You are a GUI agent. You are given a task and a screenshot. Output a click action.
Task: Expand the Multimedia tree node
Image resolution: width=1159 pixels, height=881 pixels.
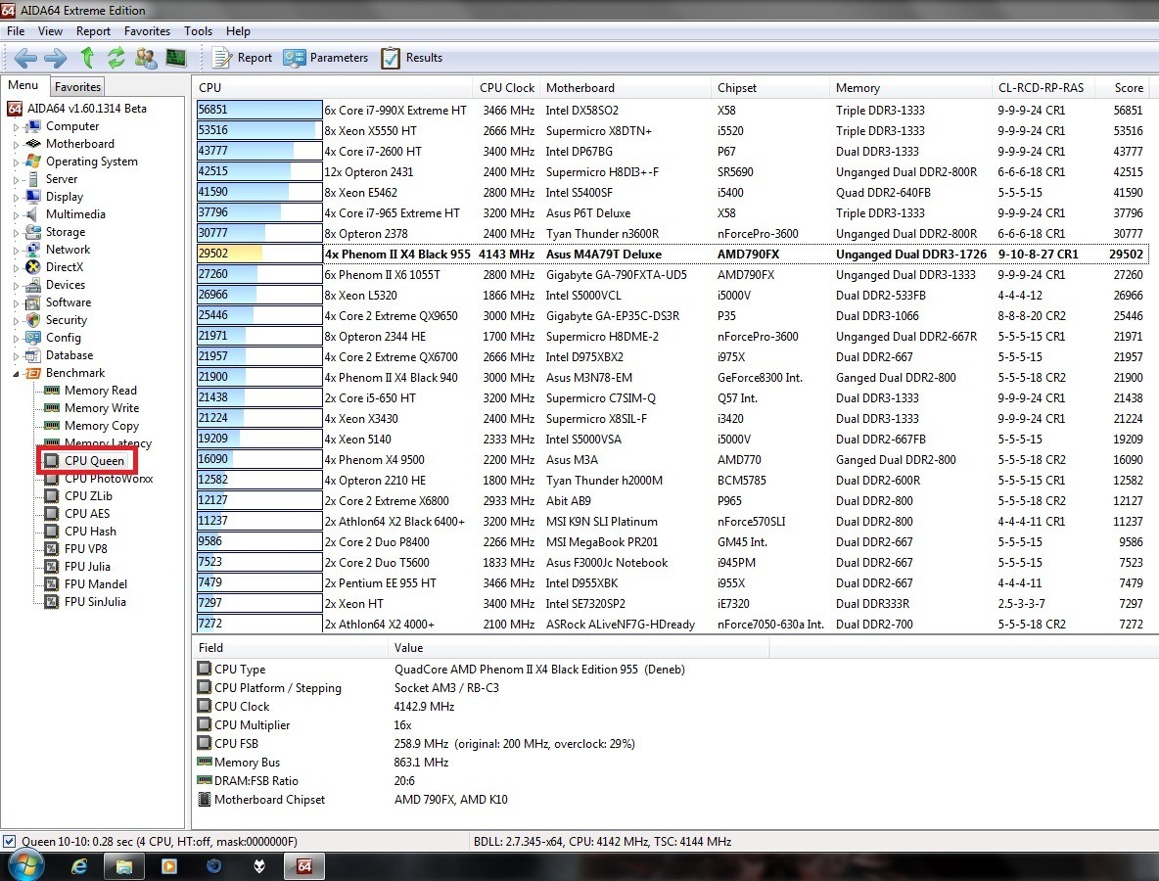[17, 215]
